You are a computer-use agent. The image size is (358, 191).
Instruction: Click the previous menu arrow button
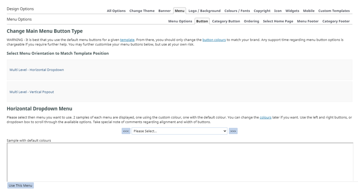click(x=126, y=131)
